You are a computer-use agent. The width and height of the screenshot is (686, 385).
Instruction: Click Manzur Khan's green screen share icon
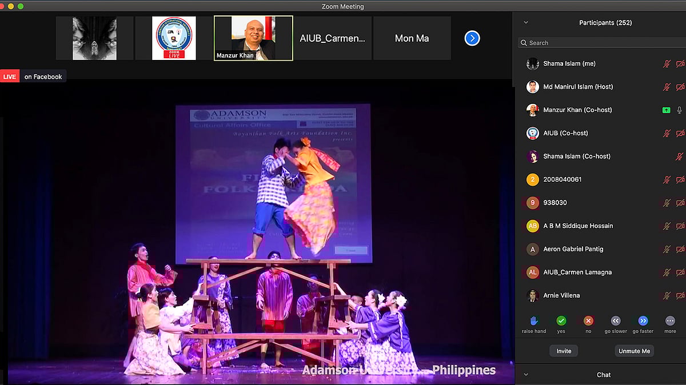tap(666, 110)
